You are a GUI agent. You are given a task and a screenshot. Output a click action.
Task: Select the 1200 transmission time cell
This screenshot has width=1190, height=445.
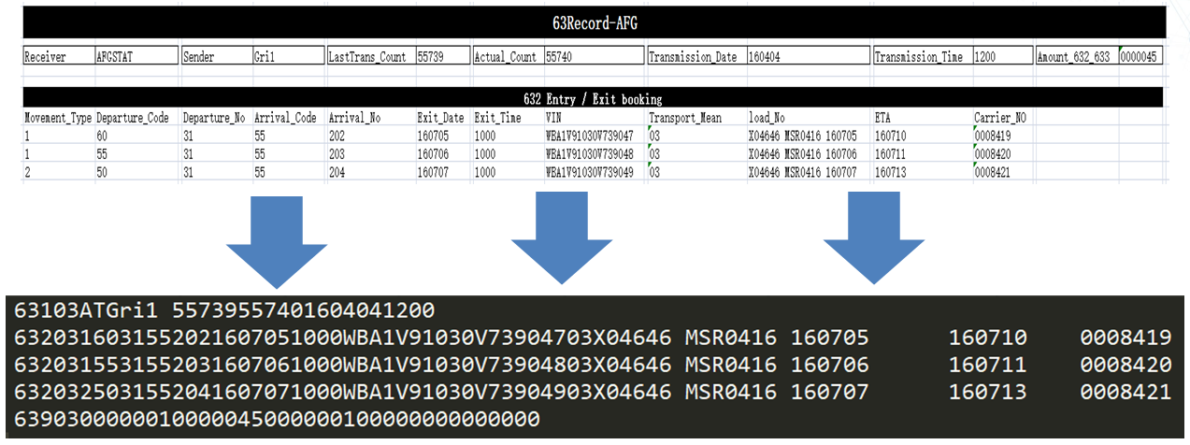[x=1001, y=56]
